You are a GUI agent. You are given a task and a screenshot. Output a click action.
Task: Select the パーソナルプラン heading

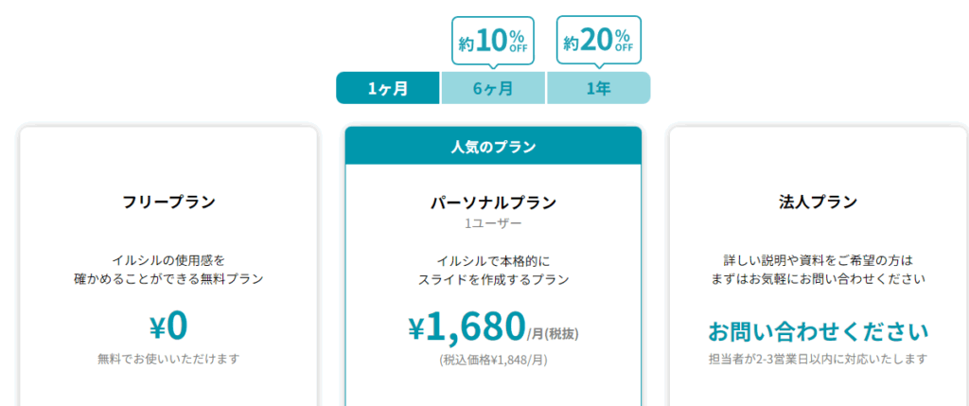[x=493, y=202]
